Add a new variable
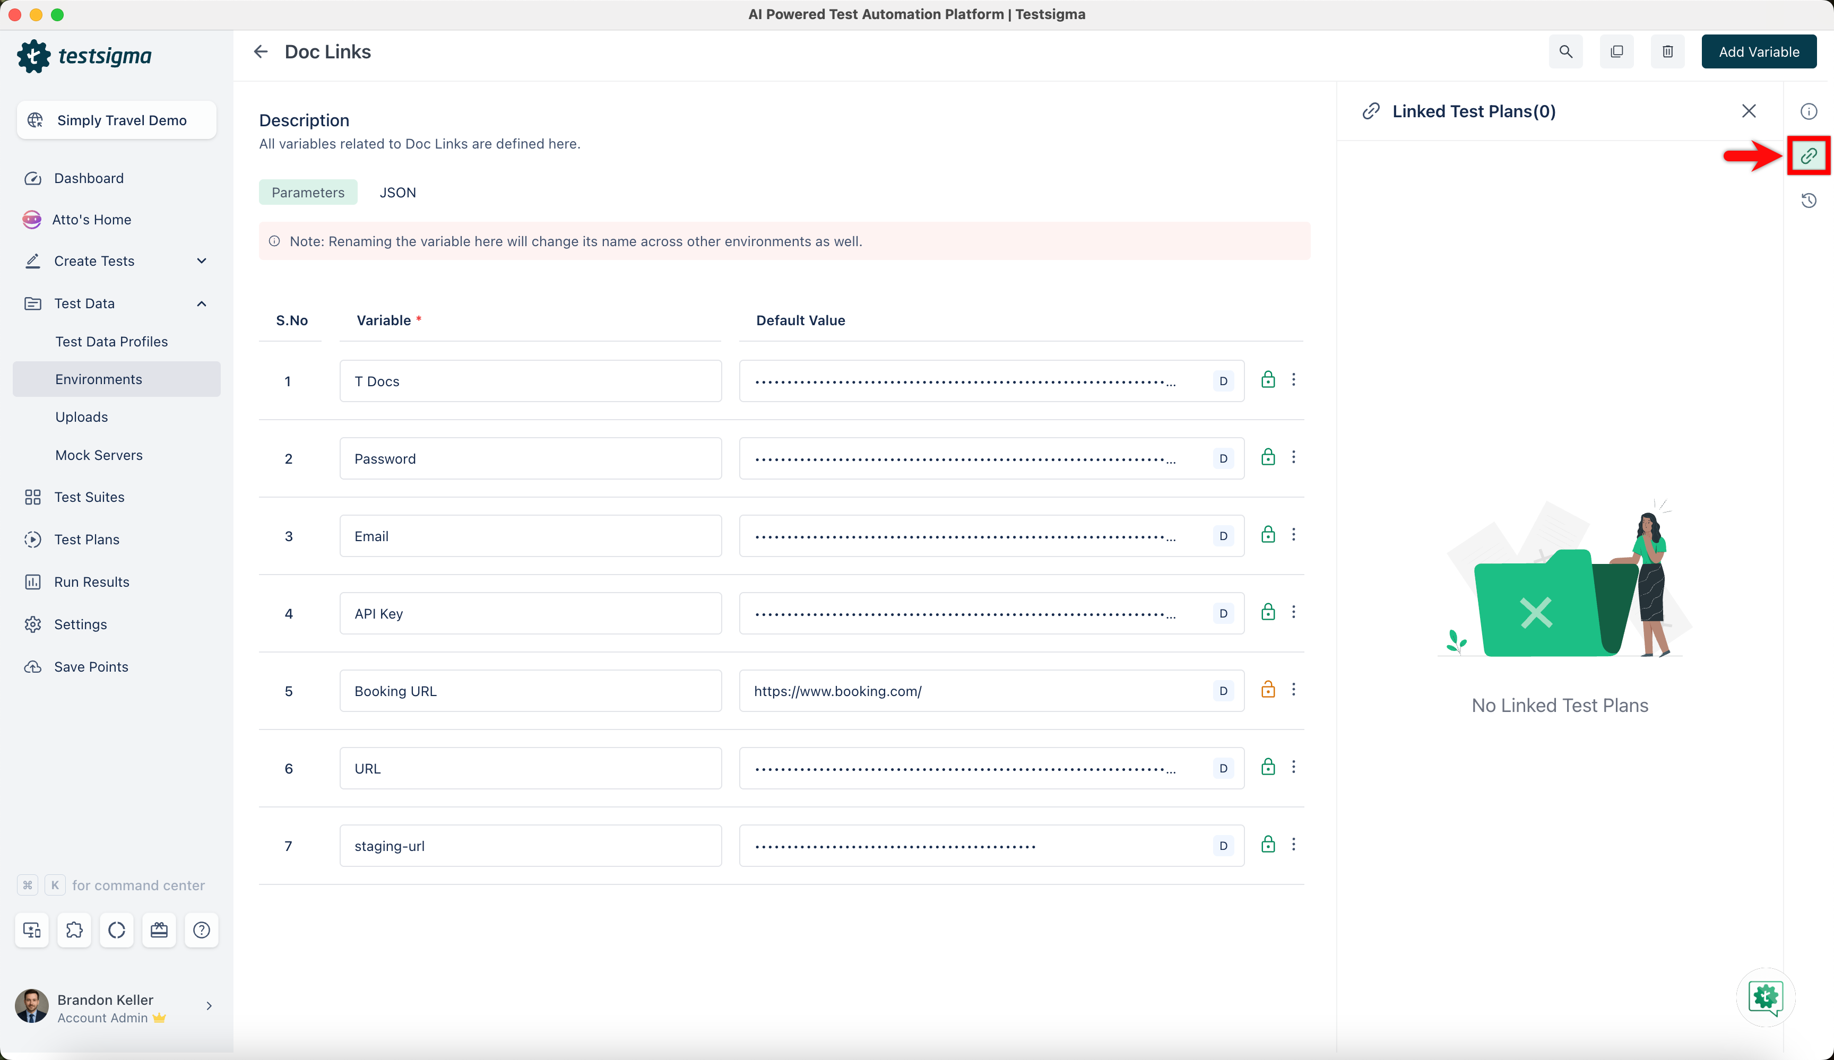 pos(1758,51)
